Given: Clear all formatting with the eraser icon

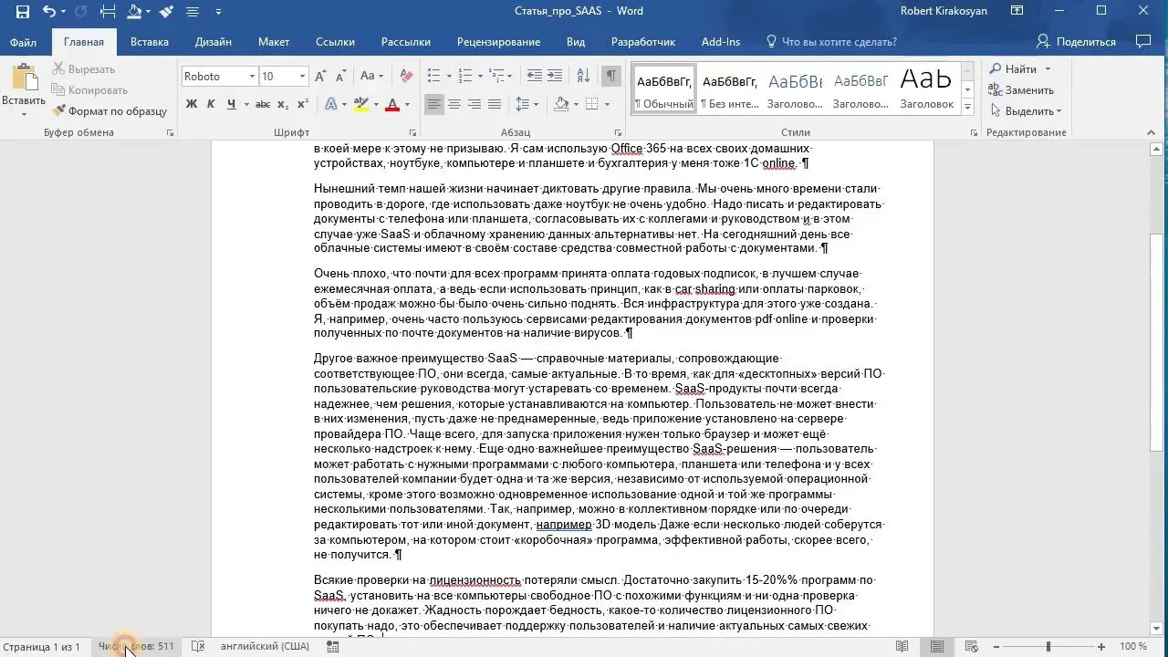Looking at the screenshot, I should tap(407, 77).
